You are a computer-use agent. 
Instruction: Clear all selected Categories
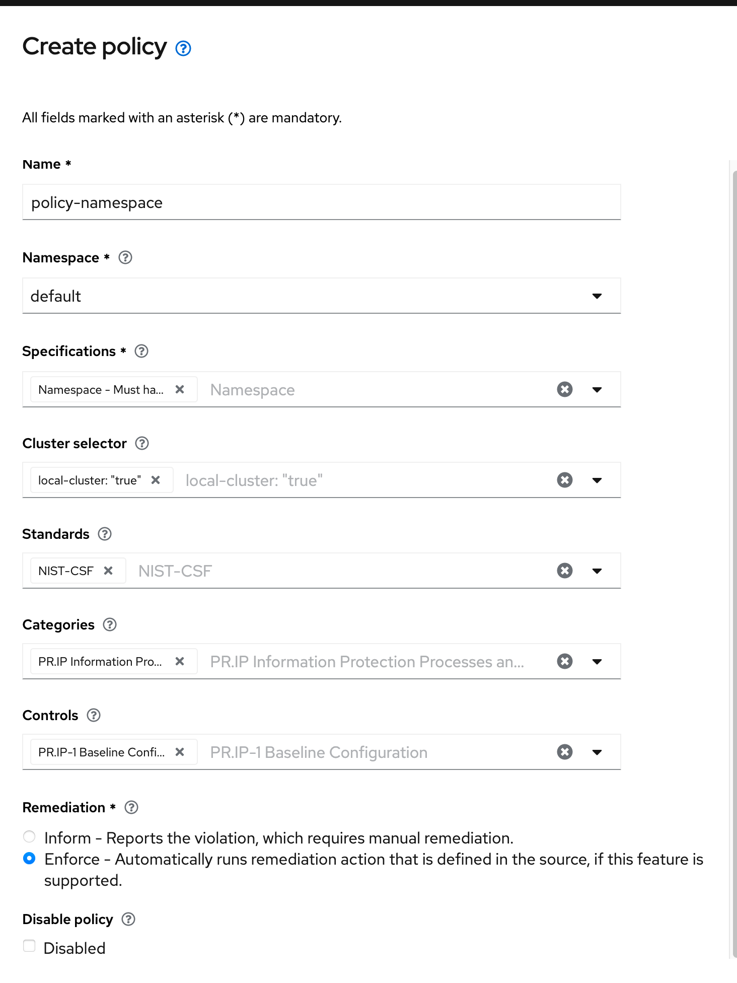564,661
